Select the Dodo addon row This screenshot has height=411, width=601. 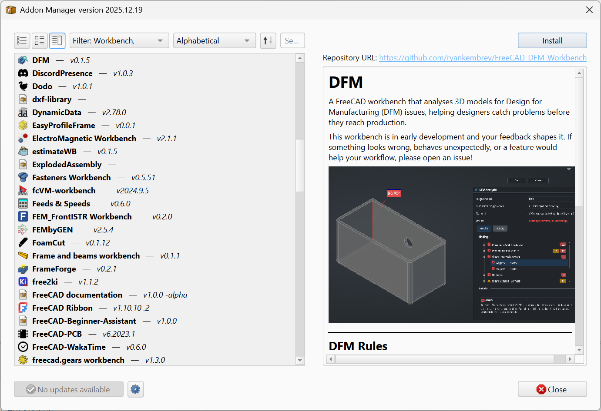coord(155,86)
